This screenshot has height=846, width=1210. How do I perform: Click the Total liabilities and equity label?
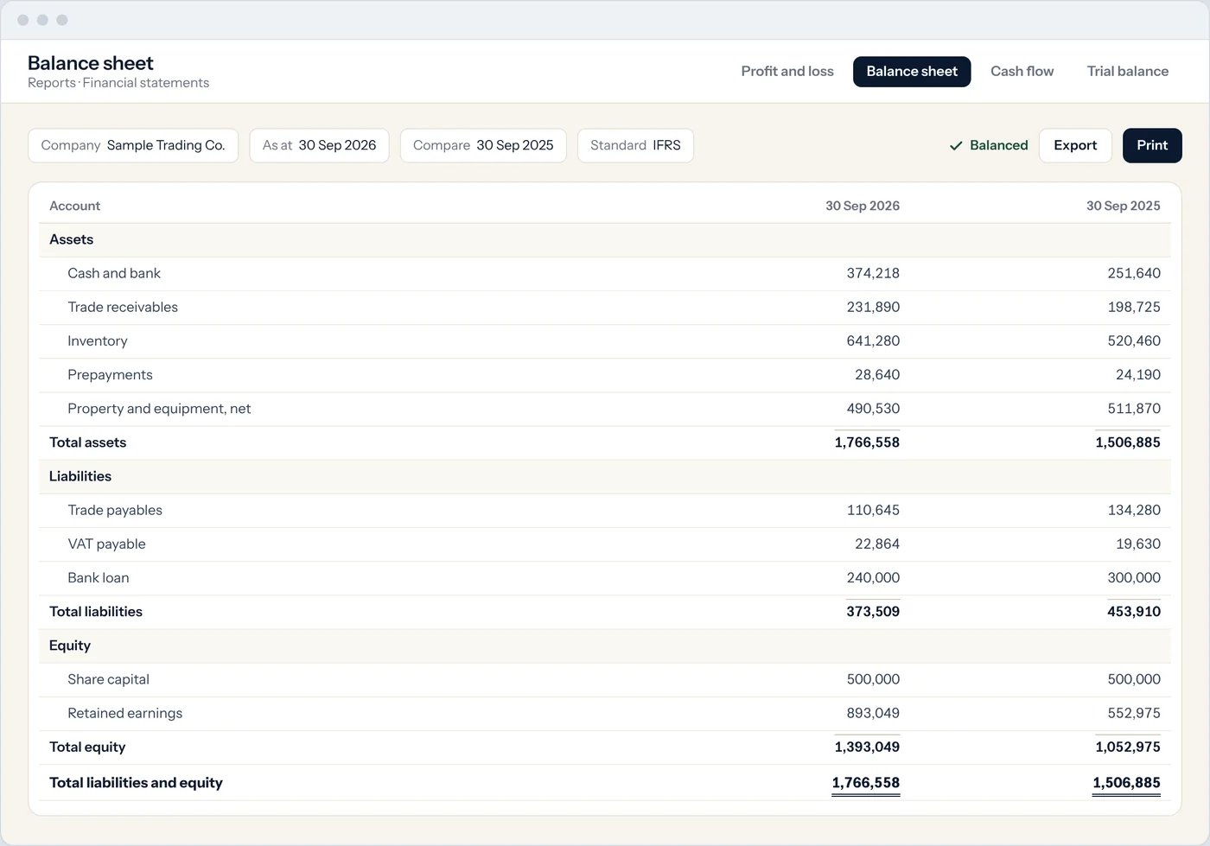click(x=136, y=783)
